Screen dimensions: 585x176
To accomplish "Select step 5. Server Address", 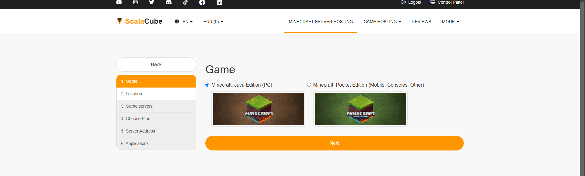I will point(156,131).
